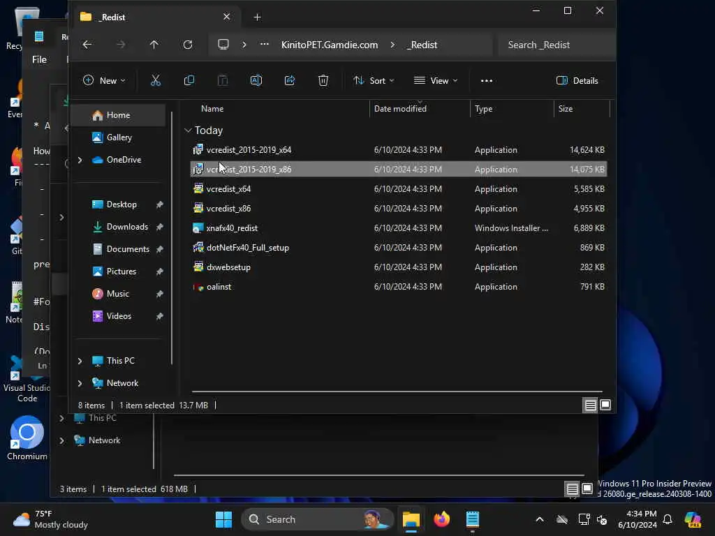Select Home in navigation pane
The height and width of the screenshot is (536, 715).
coord(119,115)
